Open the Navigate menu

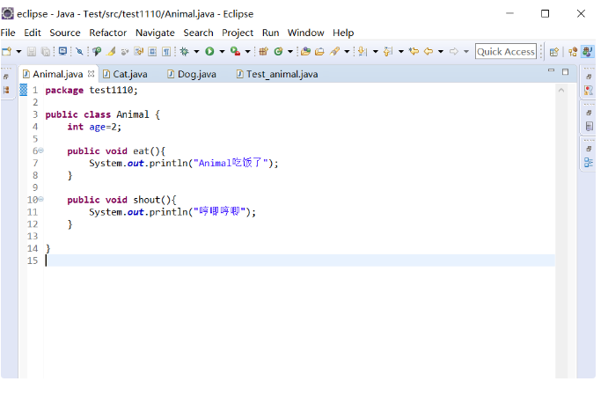pyautogui.click(x=155, y=33)
